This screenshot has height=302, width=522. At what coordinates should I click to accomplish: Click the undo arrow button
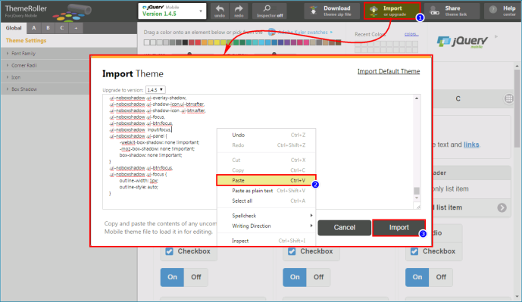[220, 11]
